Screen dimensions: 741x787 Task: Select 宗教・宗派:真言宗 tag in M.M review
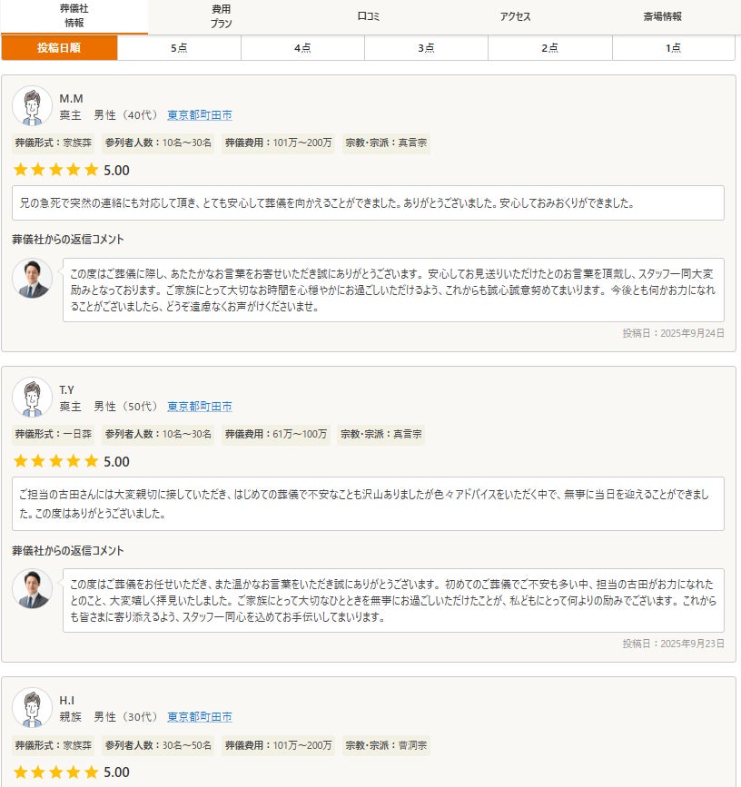386,143
